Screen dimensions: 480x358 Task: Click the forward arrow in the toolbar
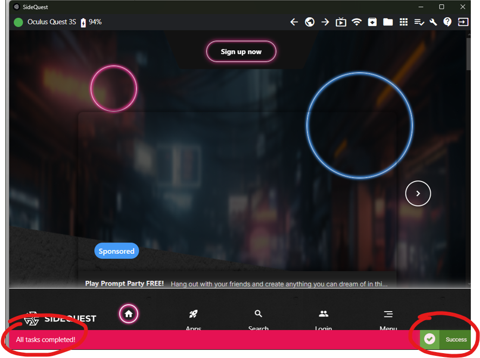325,22
